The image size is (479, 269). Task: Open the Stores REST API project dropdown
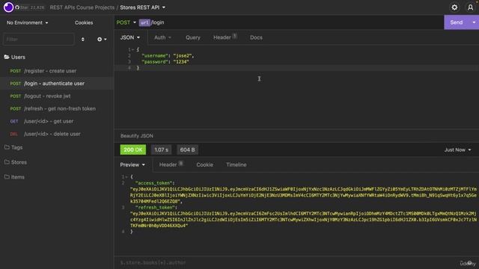[x=142, y=7]
